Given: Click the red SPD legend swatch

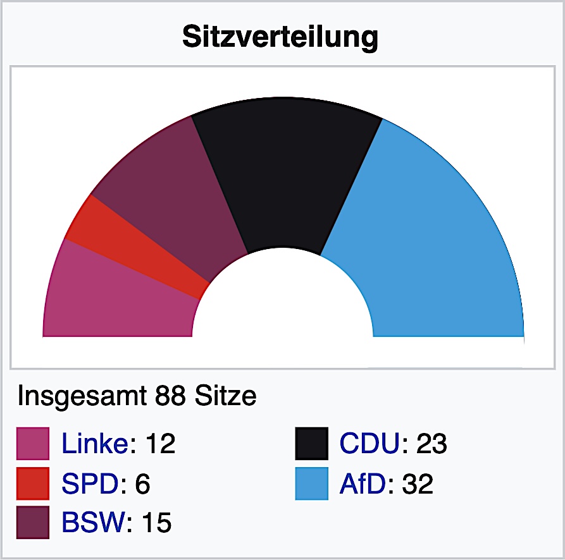Looking at the screenshot, I should [x=33, y=484].
